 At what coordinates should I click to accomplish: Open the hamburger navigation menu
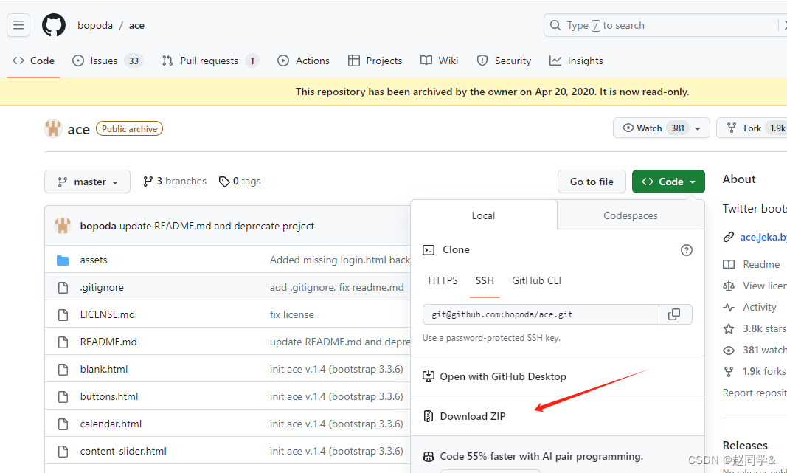click(18, 24)
